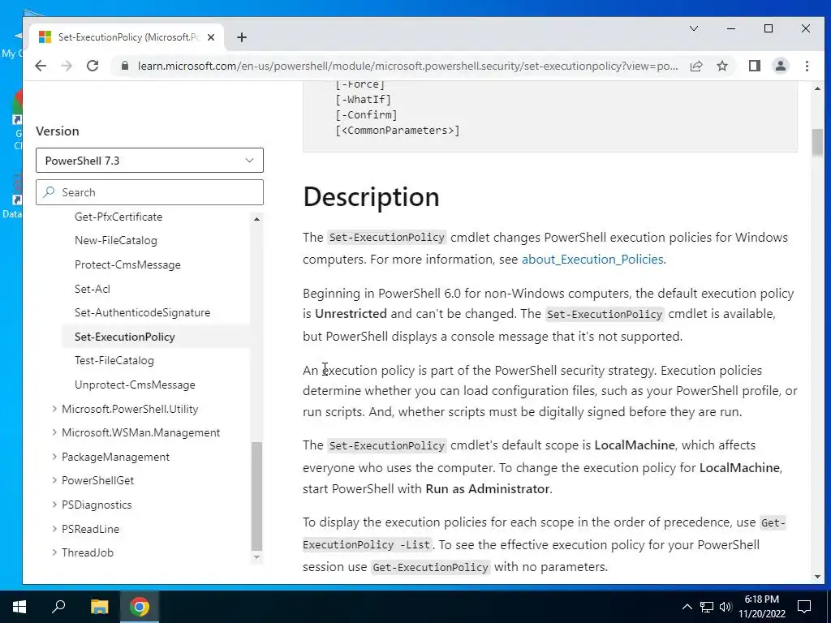The image size is (831, 623).
Task: Click the page scrollbar up arrow
Action: (817, 88)
